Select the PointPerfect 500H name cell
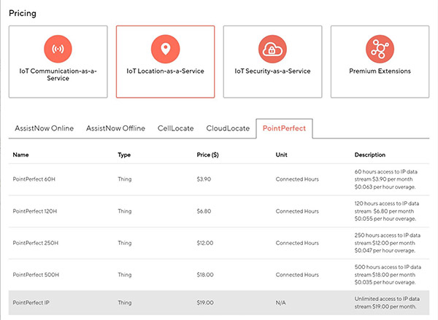 [36, 275]
